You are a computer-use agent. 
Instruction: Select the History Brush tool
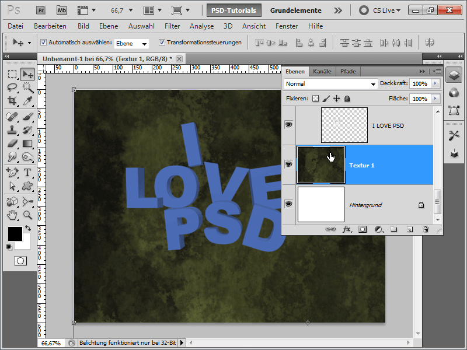pyautogui.click(x=27, y=130)
